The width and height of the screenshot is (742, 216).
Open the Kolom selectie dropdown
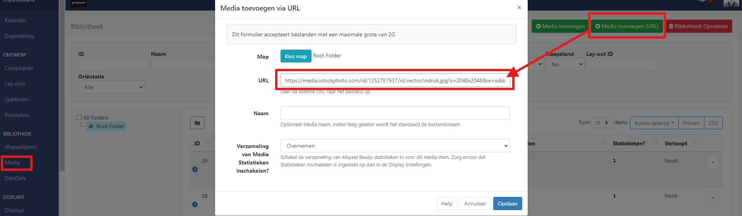pos(654,123)
